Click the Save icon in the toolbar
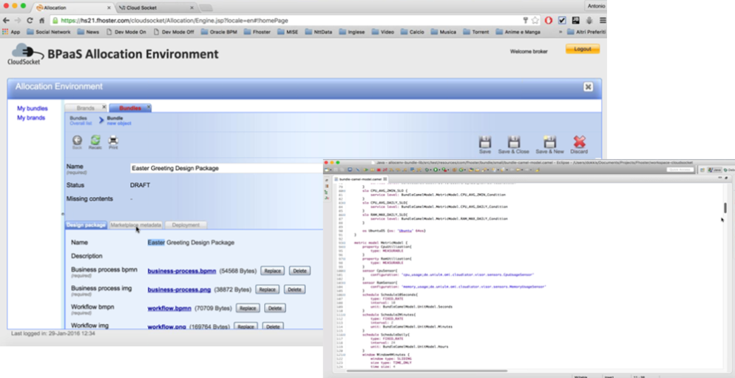 coord(485,142)
